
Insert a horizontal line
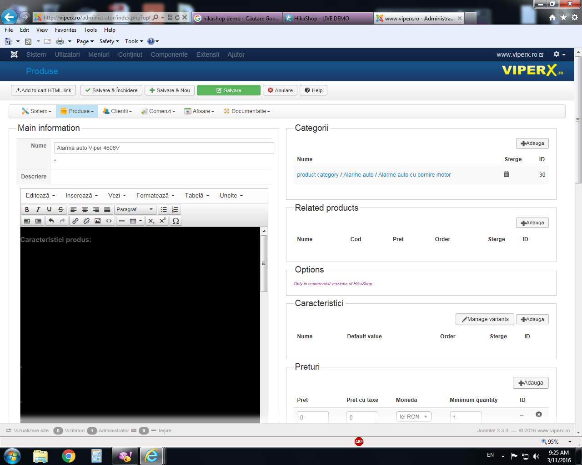[122, 221]
